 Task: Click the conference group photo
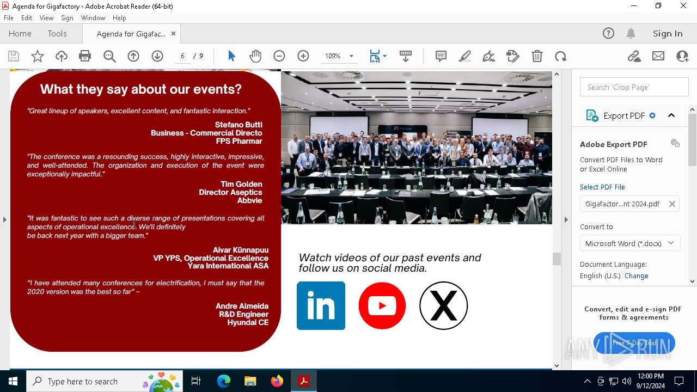[x=417, y=148]
